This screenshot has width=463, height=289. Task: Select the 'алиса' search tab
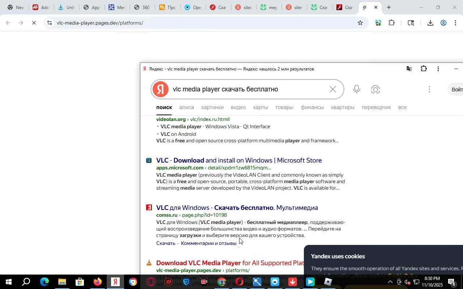tap(187, 107)
